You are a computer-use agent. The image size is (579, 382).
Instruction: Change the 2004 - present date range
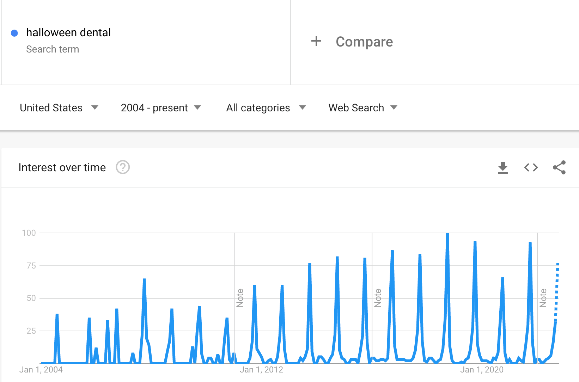[160, 108]
